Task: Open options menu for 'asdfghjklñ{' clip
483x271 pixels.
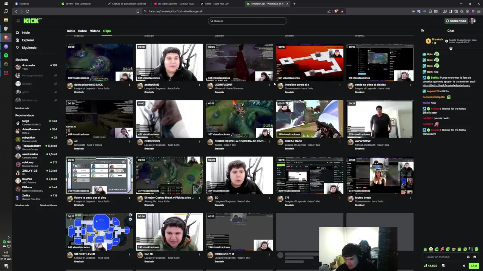Action: pyautogui.click(x=200, y=85)
